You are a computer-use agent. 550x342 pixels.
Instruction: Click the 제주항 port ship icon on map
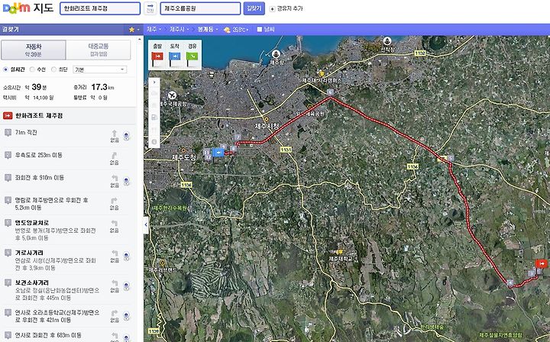click(x=277, y=54)
